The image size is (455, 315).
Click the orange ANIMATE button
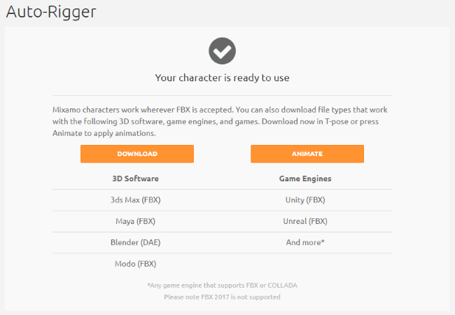(307, 154)
